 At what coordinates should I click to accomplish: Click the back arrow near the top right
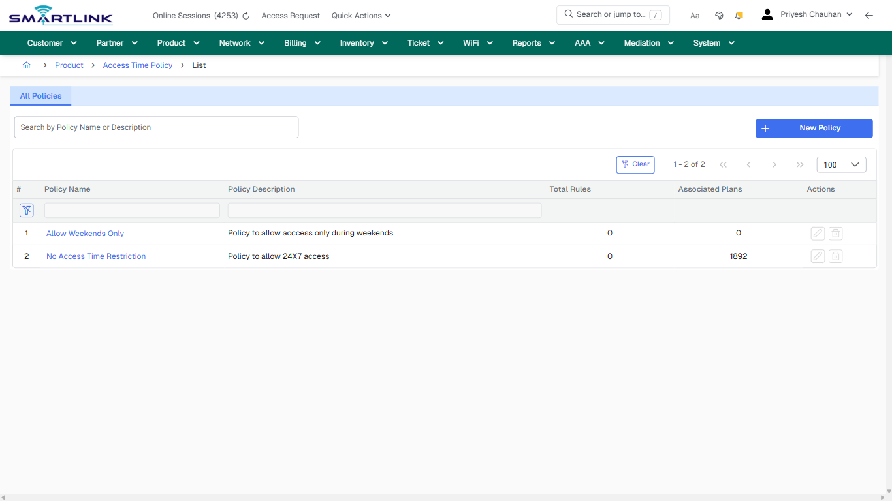pos(869,14)
